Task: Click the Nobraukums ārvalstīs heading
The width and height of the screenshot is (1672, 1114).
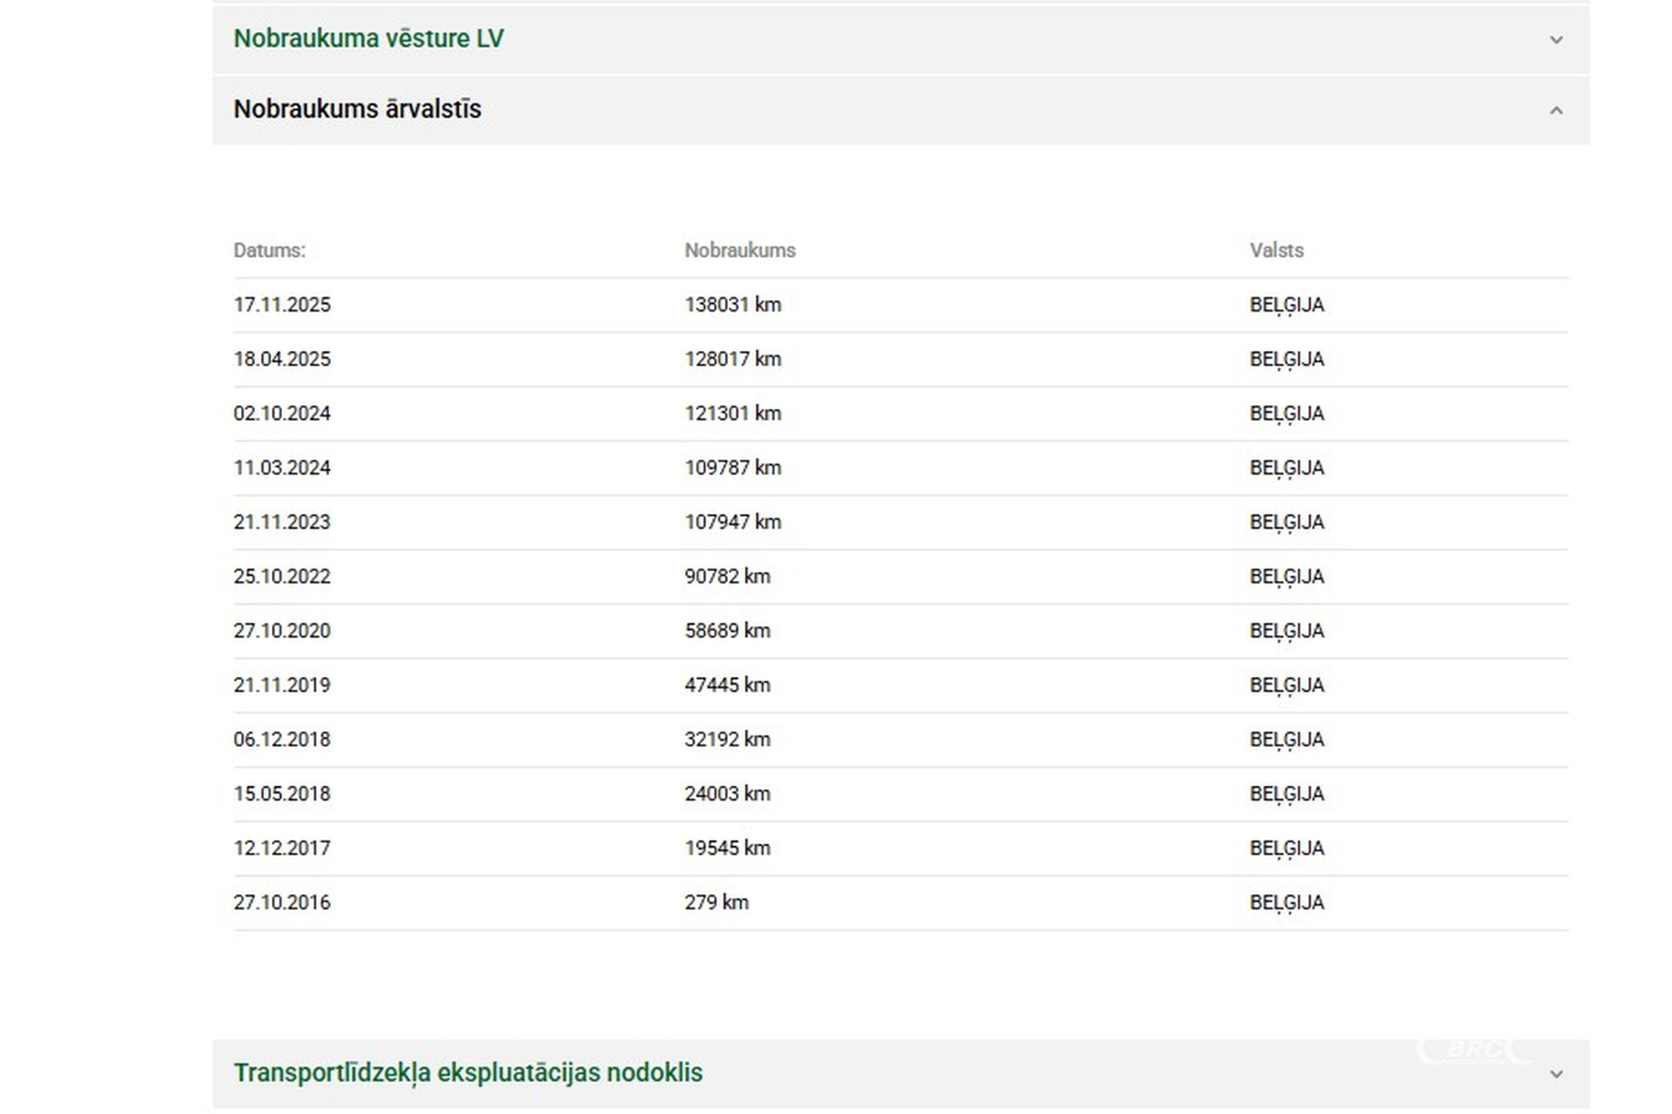Action: (x=357, y=109)
